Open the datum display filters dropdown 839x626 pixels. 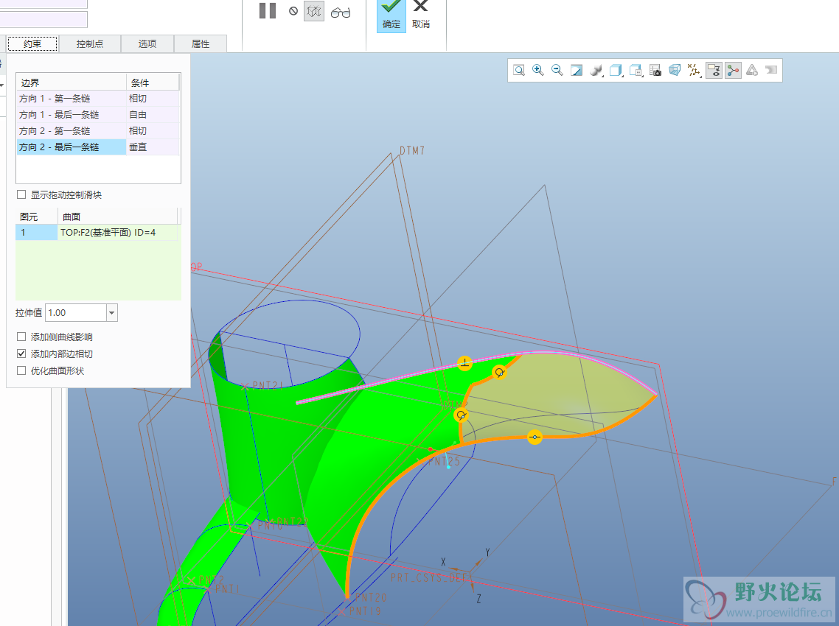[x=694, y=70]
